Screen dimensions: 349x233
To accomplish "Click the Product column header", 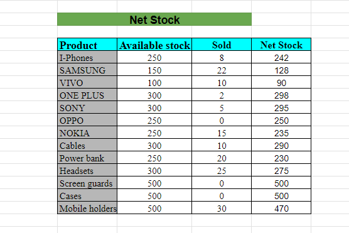I will click(87, 45).
